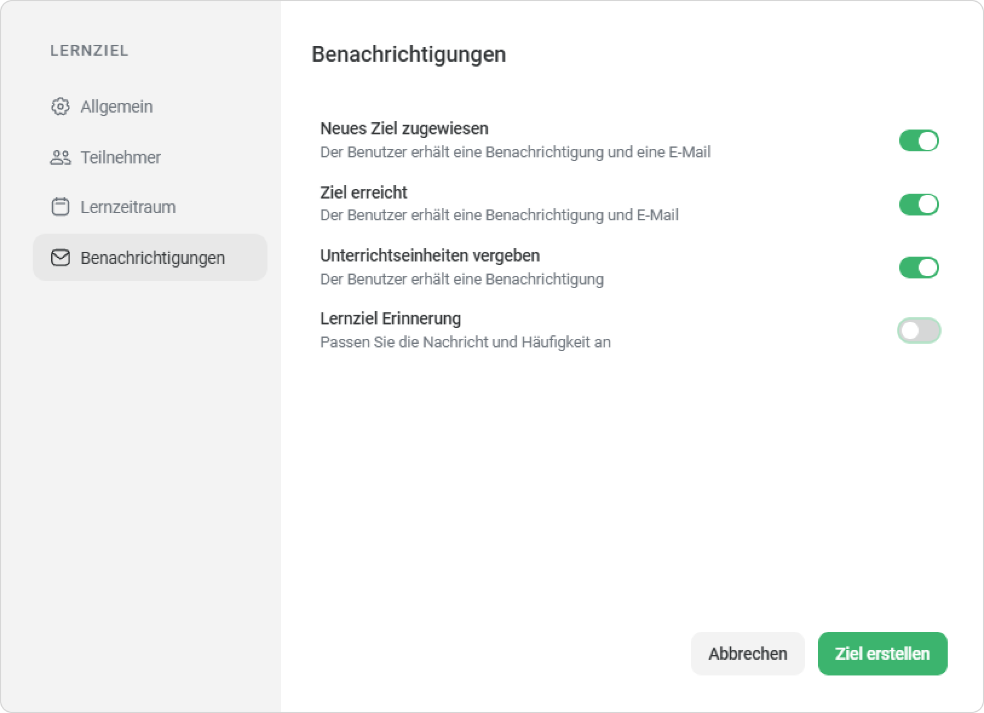Select the Benachrichtigungen sidebar item
The height and width of the screenshot is (713, 984).
150,257
